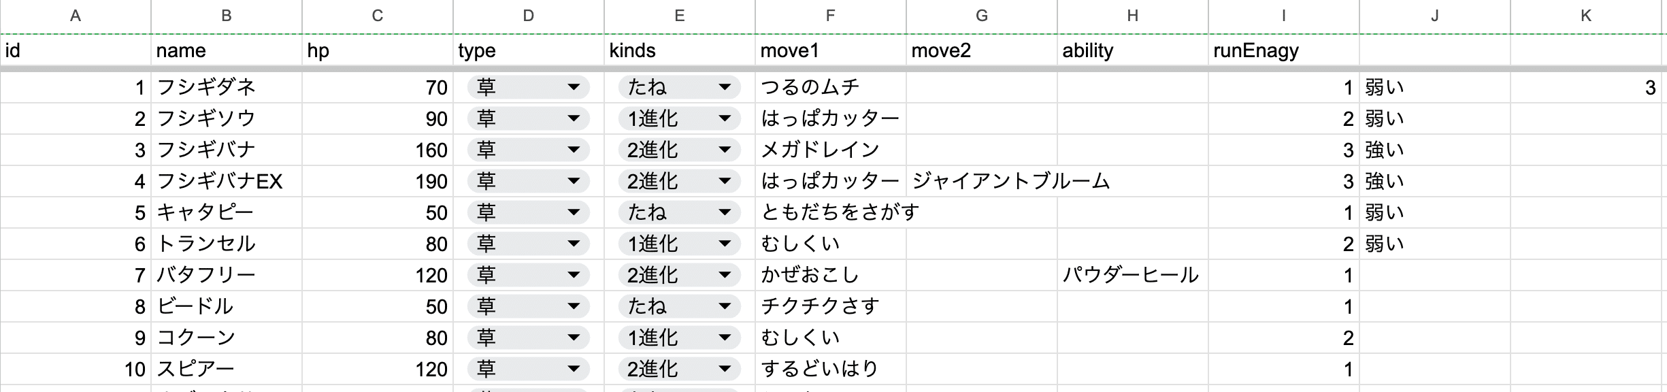
Task: Select the name cell トランセル
Action: point(227,244)
